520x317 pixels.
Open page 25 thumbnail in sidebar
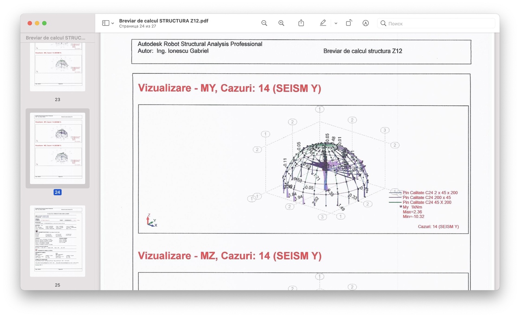(x=57, y=241)
